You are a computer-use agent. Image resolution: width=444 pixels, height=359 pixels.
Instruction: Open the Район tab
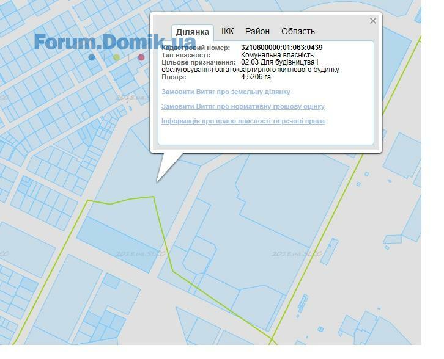pyautogui.click(x=257, y=31)
